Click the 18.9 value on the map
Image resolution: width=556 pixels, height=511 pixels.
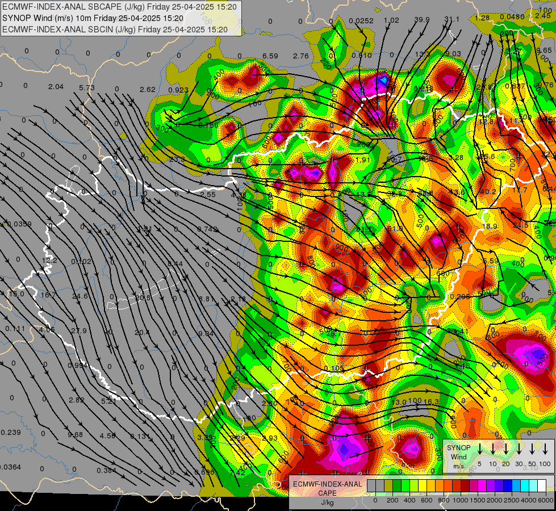point(490,226)
